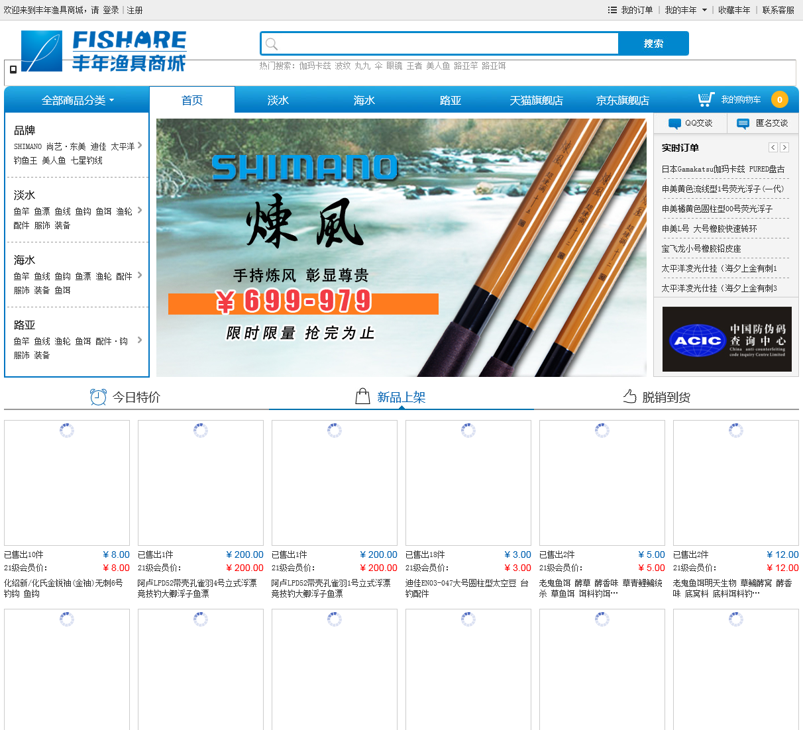Open product 老鬼鱼饵 酵草 酵香味

(x=601, y=588)
